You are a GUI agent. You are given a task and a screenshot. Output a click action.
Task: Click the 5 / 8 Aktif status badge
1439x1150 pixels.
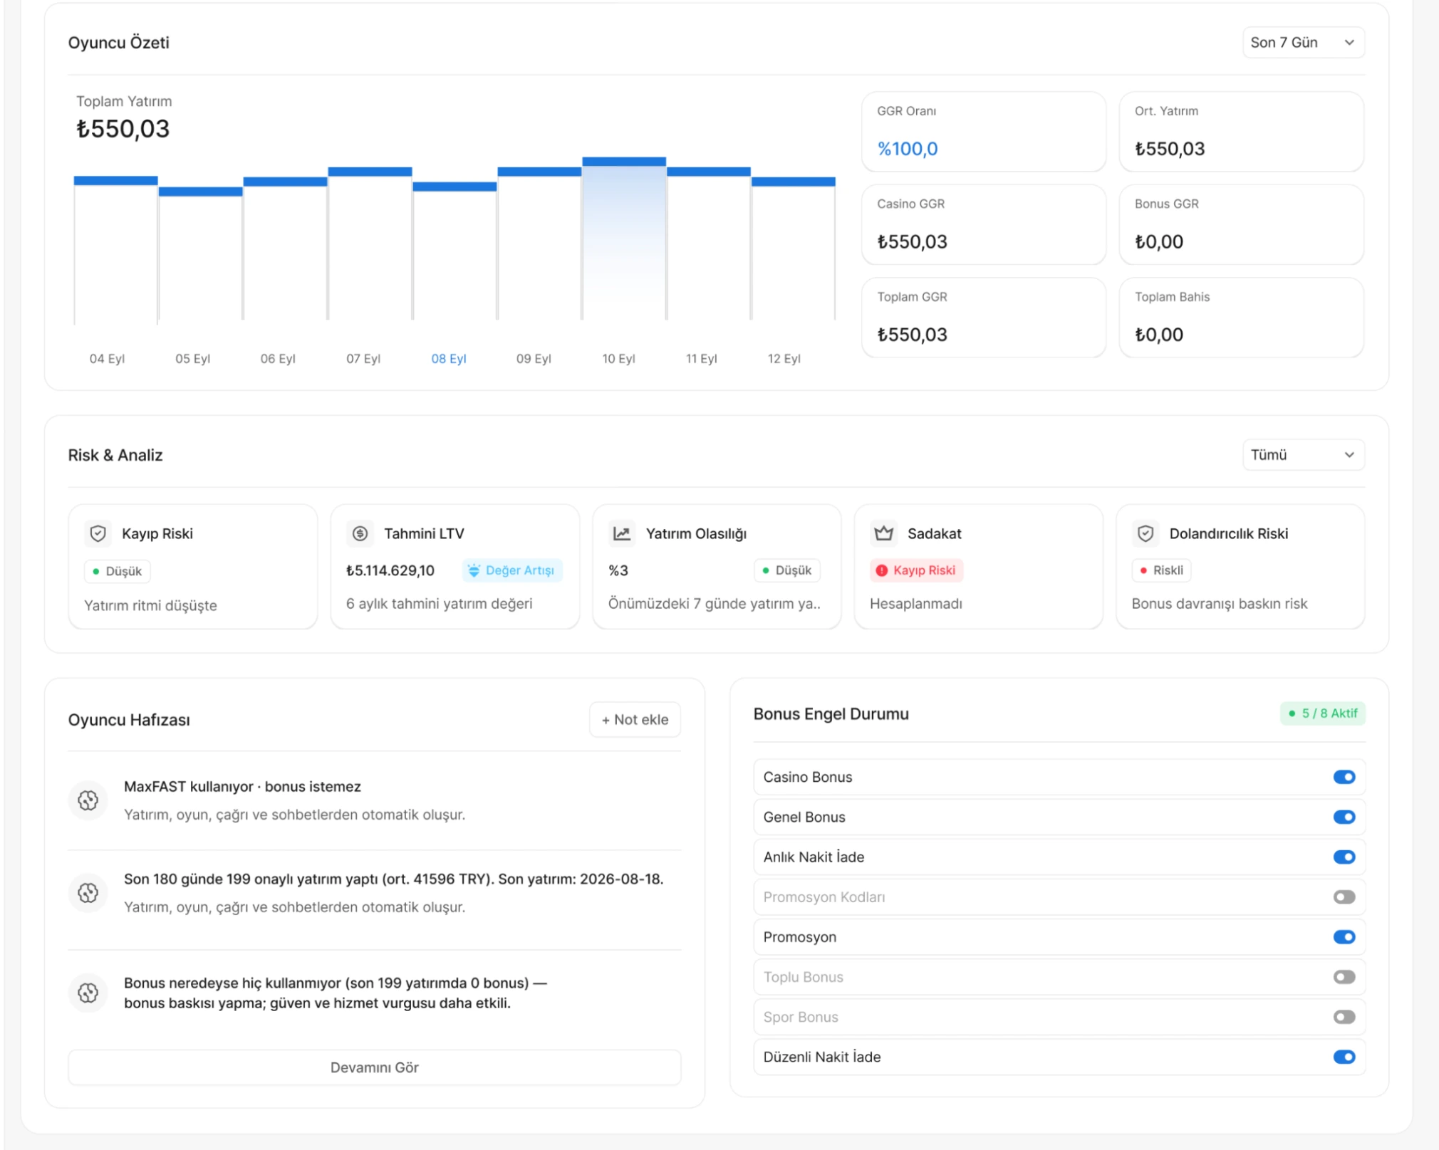point(1323,713)
